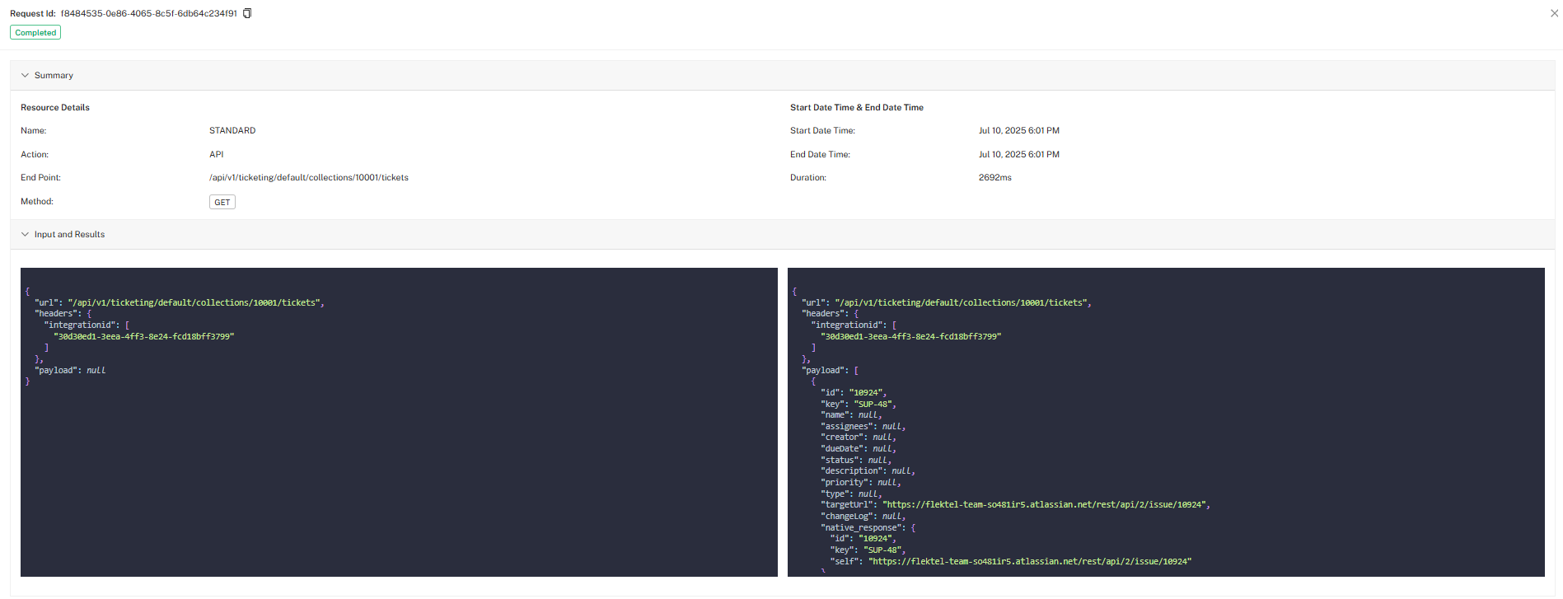The height and width of the screenshot is (599, 1563).
Task: Click the STANDARD name value
Action: (232, 130)
